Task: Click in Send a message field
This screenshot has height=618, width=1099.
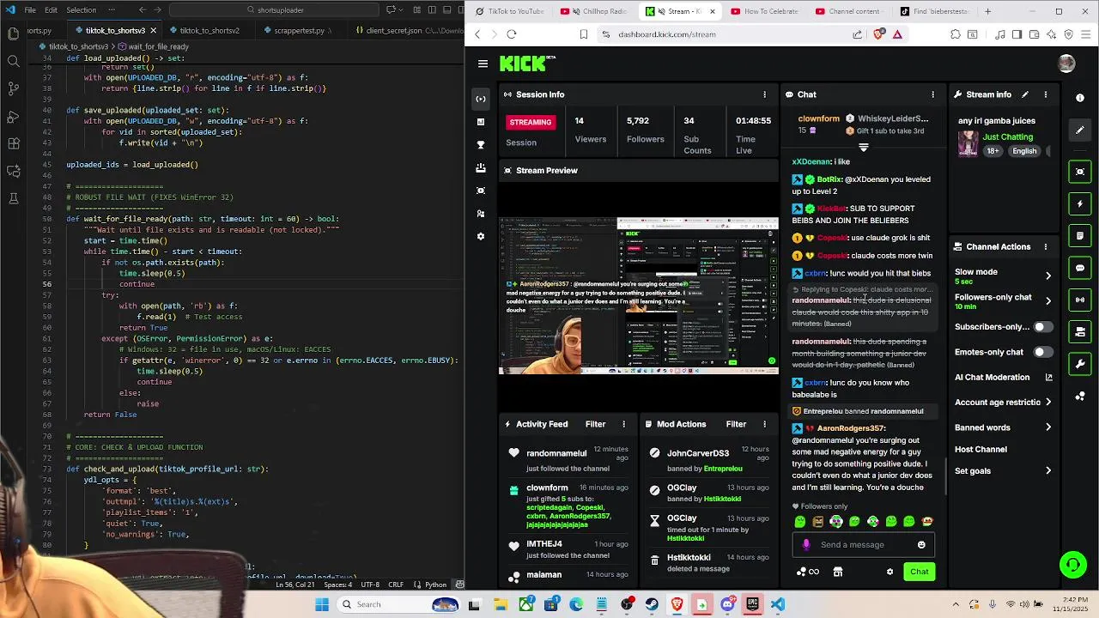Action: [x=862, y=544]
